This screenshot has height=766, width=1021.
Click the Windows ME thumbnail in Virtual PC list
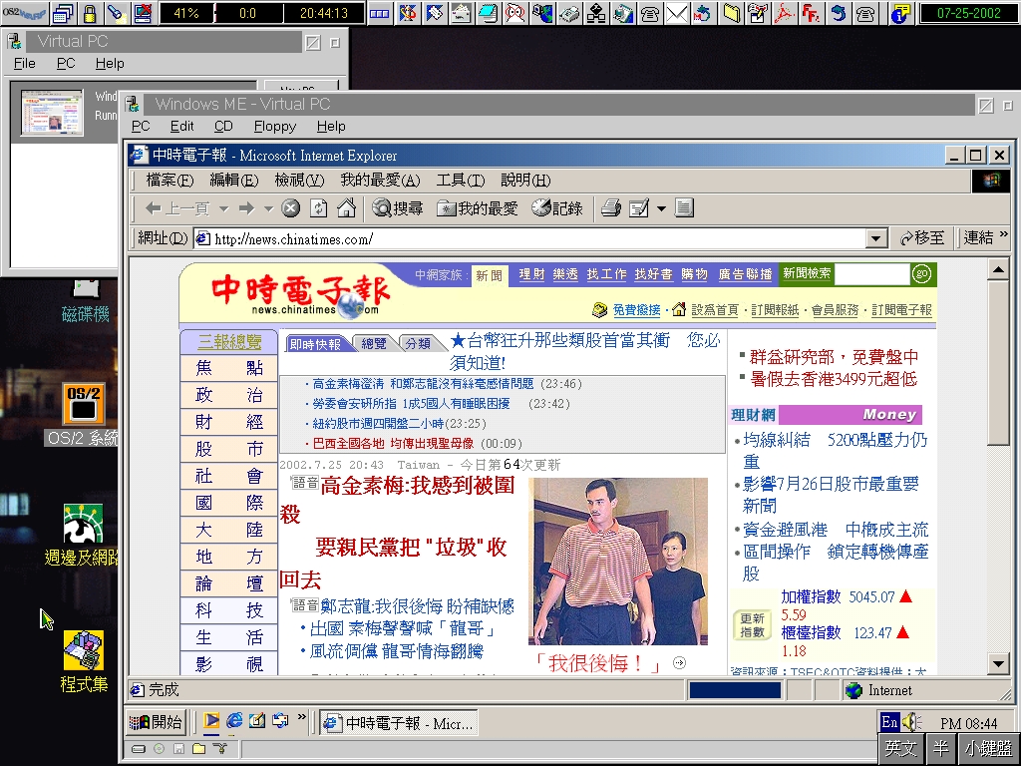coord(52,113)
